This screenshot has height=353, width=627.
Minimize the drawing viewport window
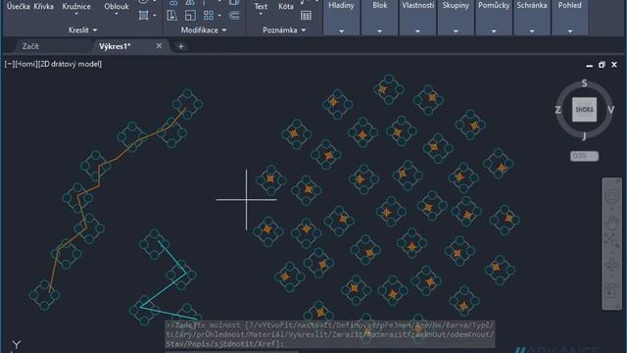click(589, 66)
